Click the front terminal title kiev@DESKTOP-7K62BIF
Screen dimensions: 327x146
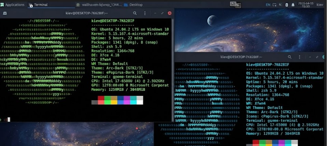coord(87,13)
